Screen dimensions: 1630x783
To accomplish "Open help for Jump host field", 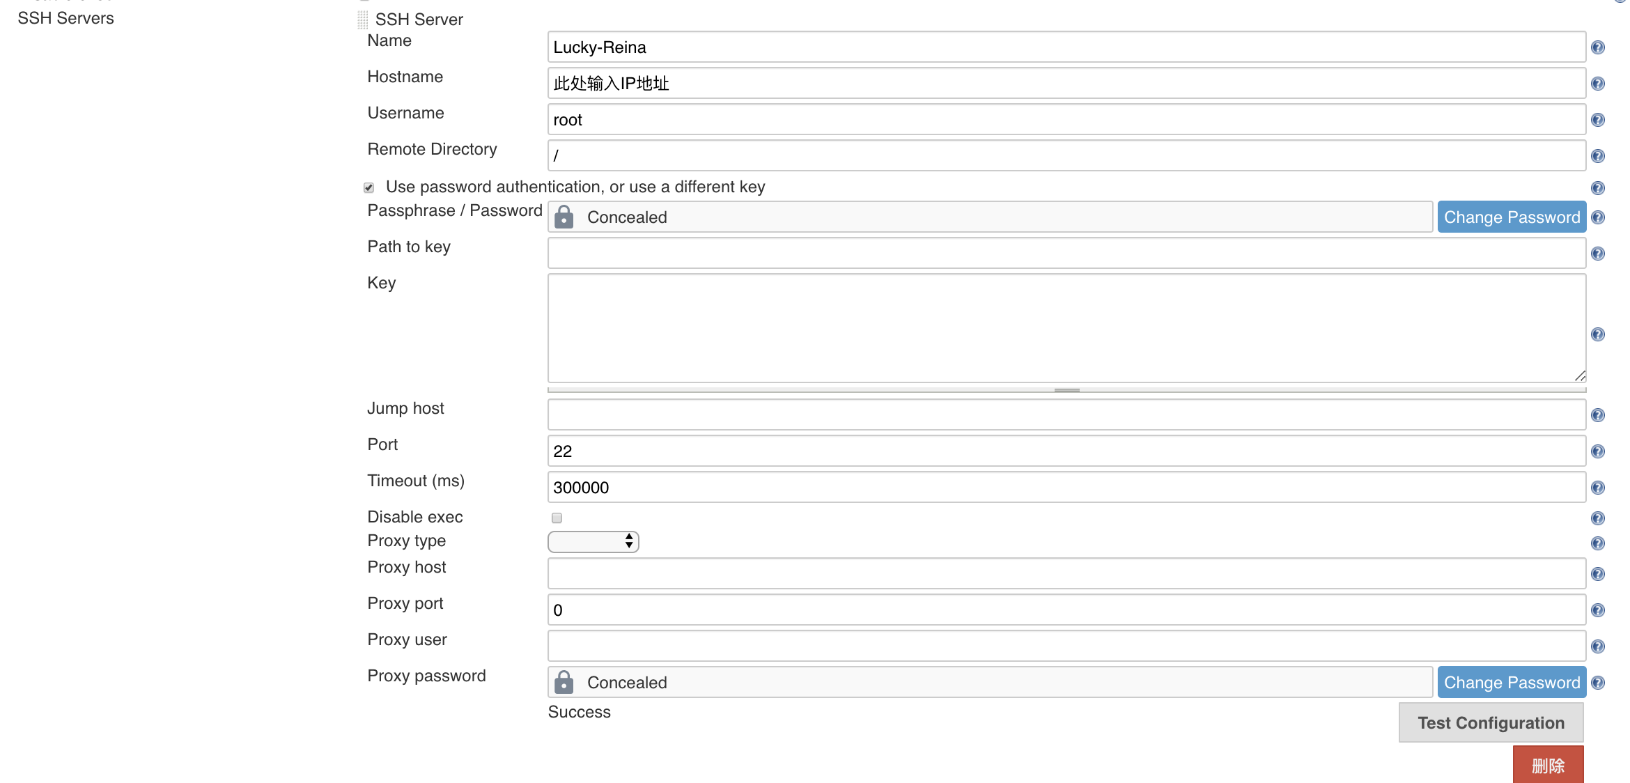I will pos(1598,415).
